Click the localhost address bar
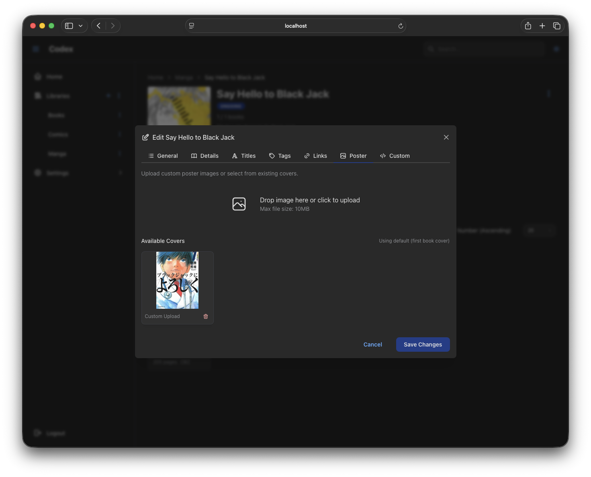The image size is (591, 477). (x=295, y=26)
